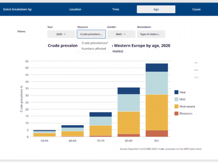Screen dimensions: 218x163
Task: Open the Type of vision breakdown dropdown
Action: pos(151,34)
